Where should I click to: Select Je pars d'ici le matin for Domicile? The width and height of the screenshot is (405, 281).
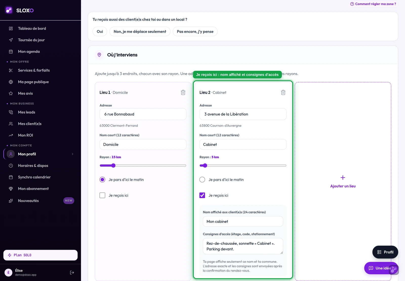point(102,180)
